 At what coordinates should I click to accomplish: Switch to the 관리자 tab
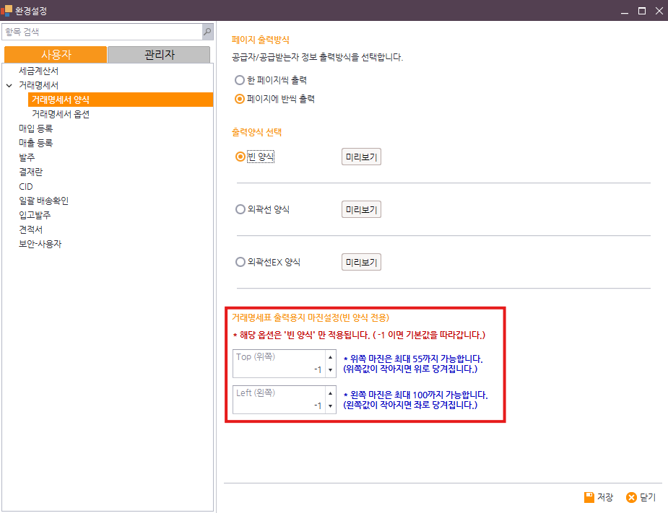coord(158,55)
